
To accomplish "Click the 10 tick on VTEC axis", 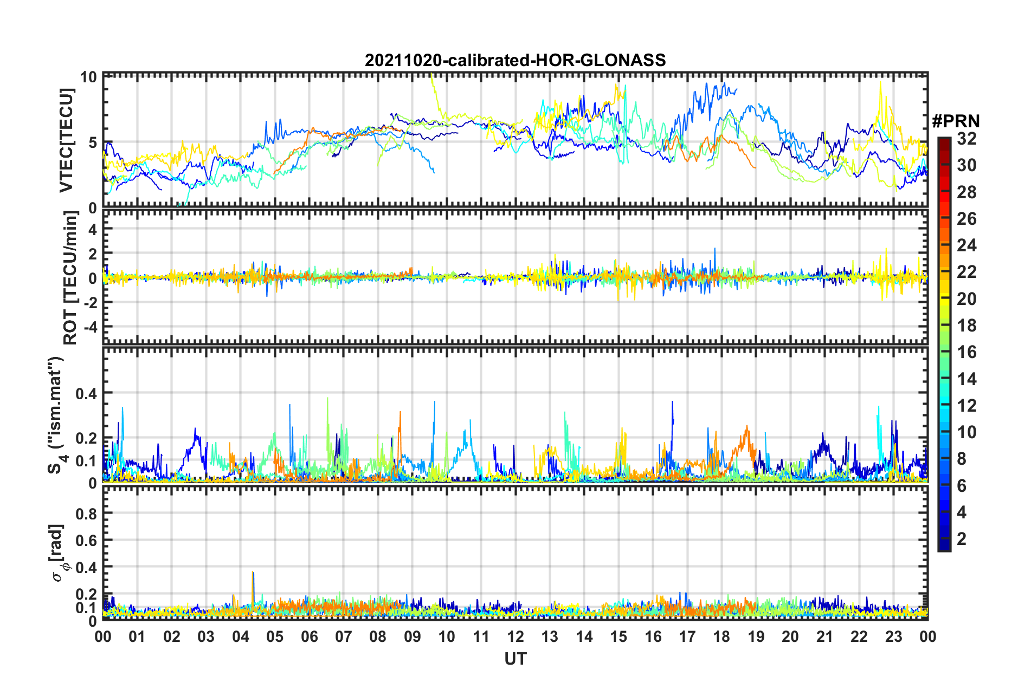I will 88,77.
